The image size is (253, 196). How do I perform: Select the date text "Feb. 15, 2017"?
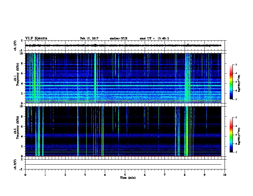click(89, 38)
